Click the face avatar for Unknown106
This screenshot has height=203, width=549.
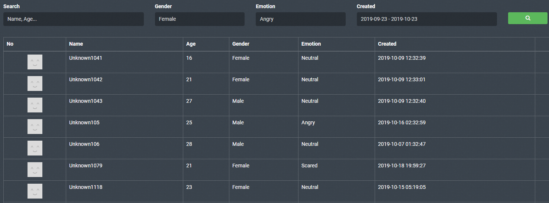35,148
